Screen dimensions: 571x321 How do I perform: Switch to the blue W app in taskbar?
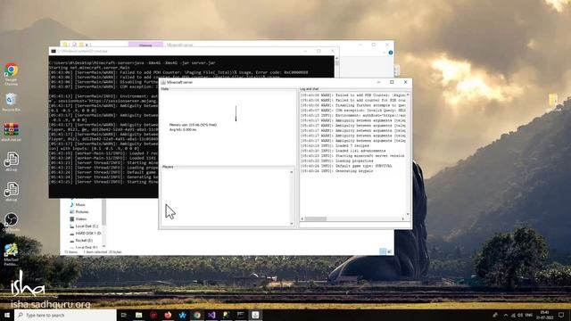pos(182,315)
